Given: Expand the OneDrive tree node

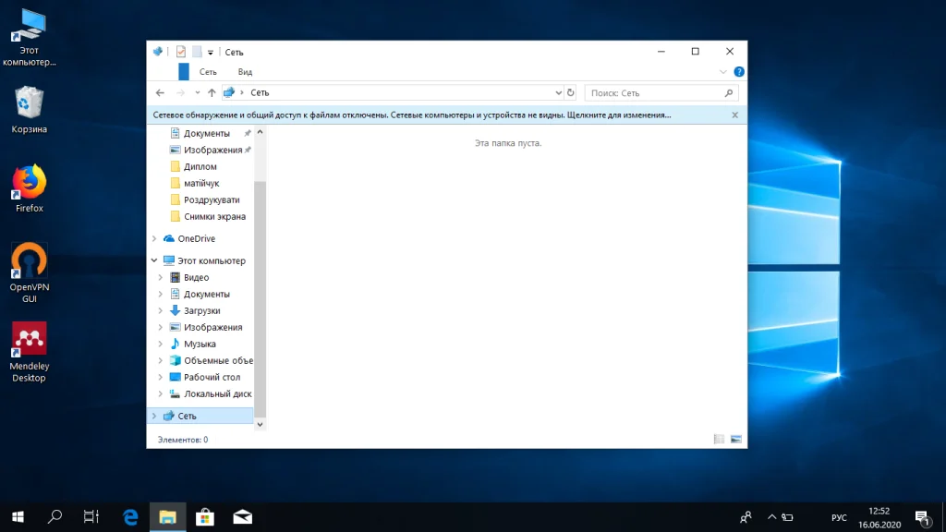Looking at the screenshot, I should [x=154, y=238].
